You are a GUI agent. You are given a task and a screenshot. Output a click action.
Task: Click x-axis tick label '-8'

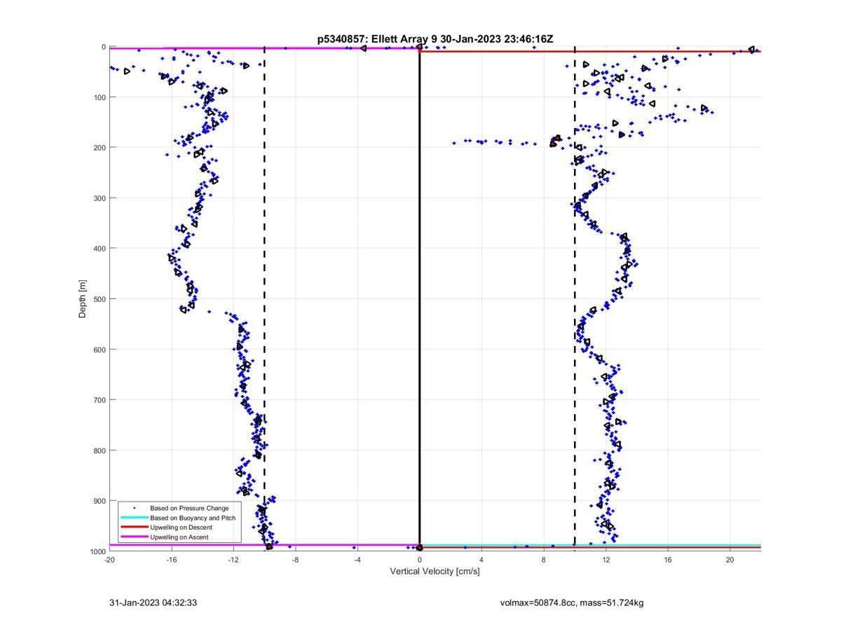point(296,560)
